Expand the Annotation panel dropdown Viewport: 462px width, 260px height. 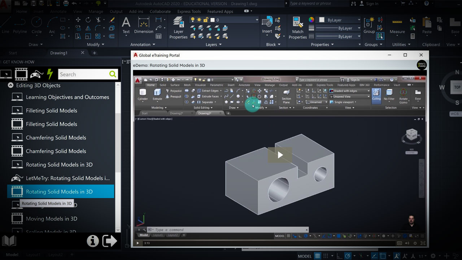tap(143, 44)
